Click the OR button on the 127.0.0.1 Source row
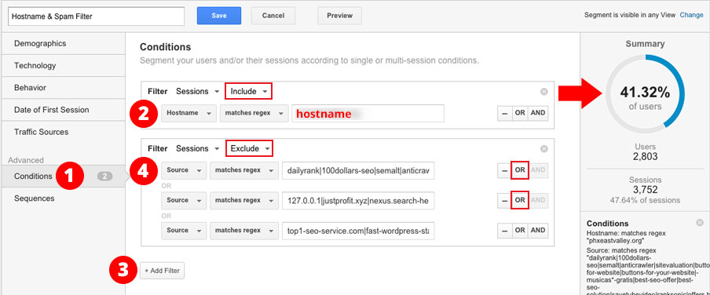This screenshot has width=710, height=295. (520, 200)
